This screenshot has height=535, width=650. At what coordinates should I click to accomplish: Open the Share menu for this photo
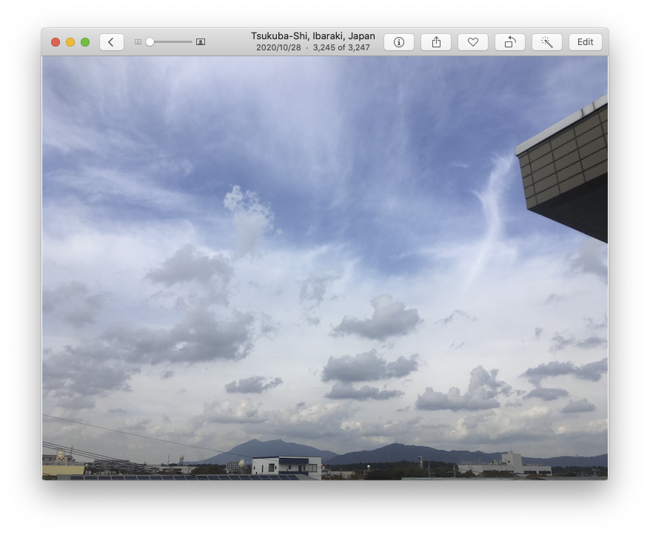[436, 42]
